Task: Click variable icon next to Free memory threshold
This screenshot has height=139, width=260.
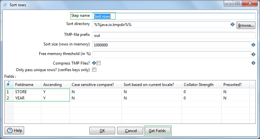Action: (253, 54)
